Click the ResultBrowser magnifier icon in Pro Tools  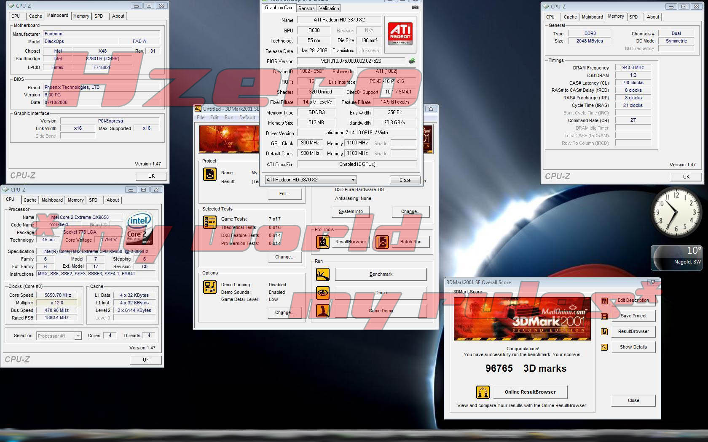click(323, 242)
